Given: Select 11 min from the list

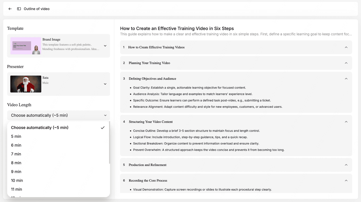Looking at the screenshot, I should (x=17, y=189).
